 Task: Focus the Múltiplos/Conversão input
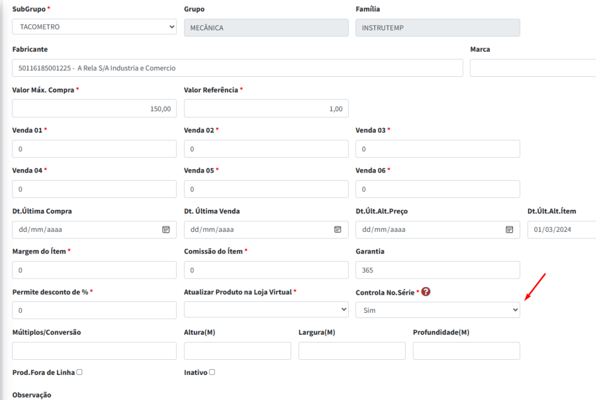[x=94, y=351]
